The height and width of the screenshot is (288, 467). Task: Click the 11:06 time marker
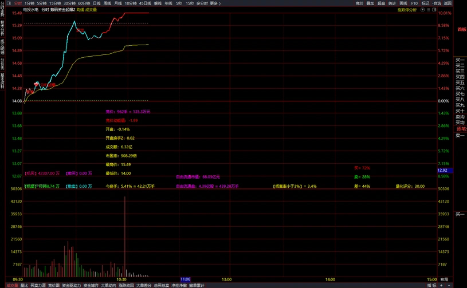pyautogui.click(x=185, y=279)
